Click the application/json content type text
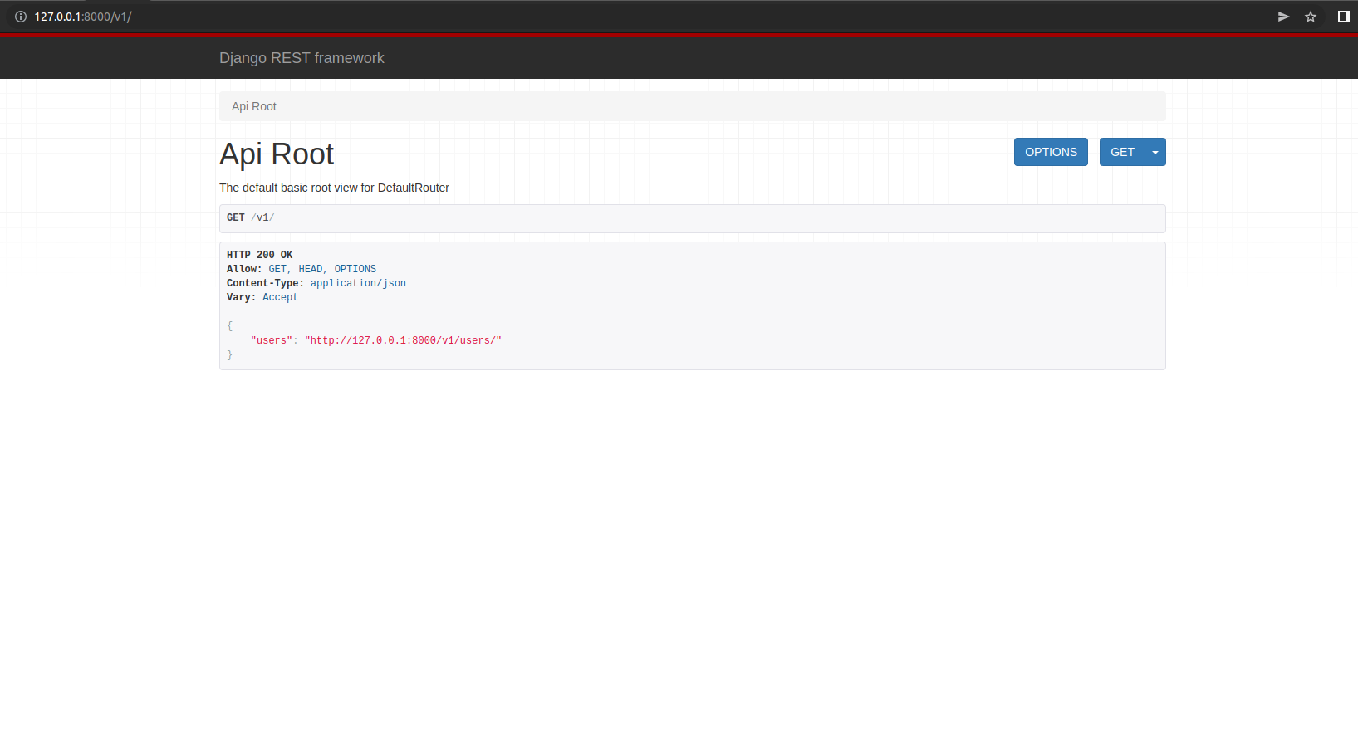1358x747 pixels. click(358, 283)
